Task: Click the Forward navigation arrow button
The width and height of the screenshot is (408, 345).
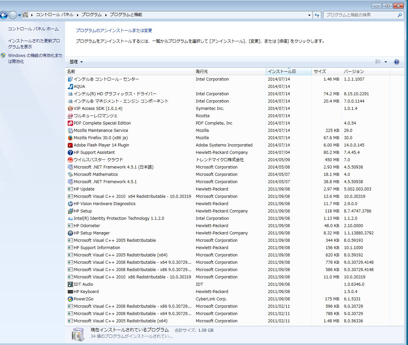Action: [13, 15]
